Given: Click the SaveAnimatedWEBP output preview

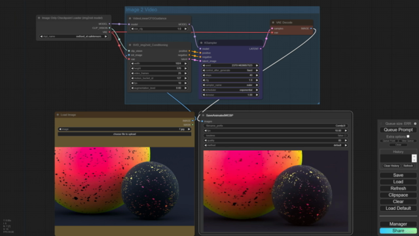Looking at the screenshot, I should coord(276,191).
